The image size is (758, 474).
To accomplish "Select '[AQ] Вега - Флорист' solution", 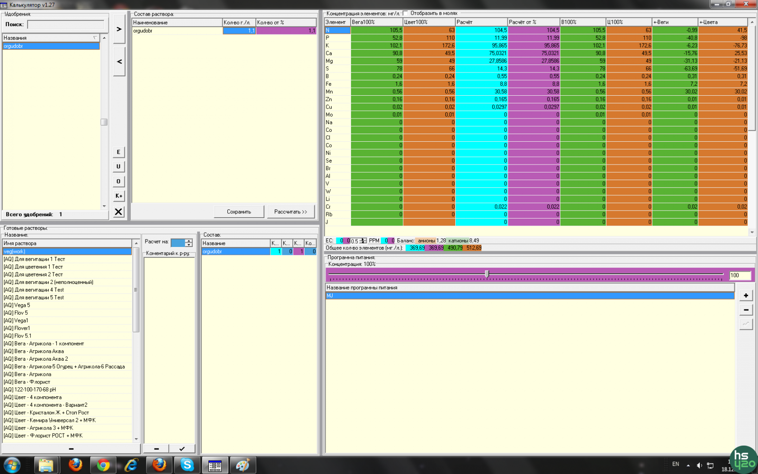I will 27,382.
